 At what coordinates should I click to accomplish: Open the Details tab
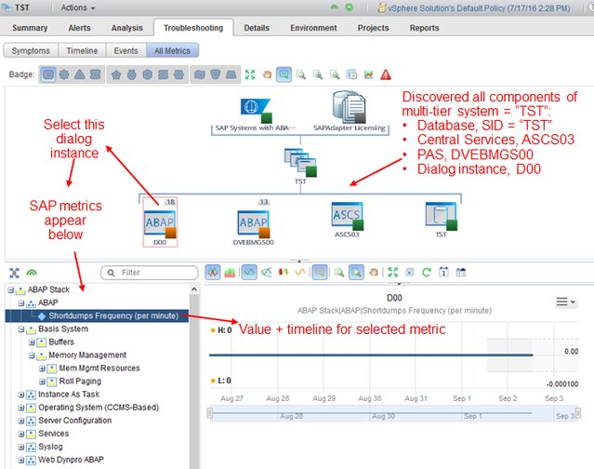tap(257, 28)
